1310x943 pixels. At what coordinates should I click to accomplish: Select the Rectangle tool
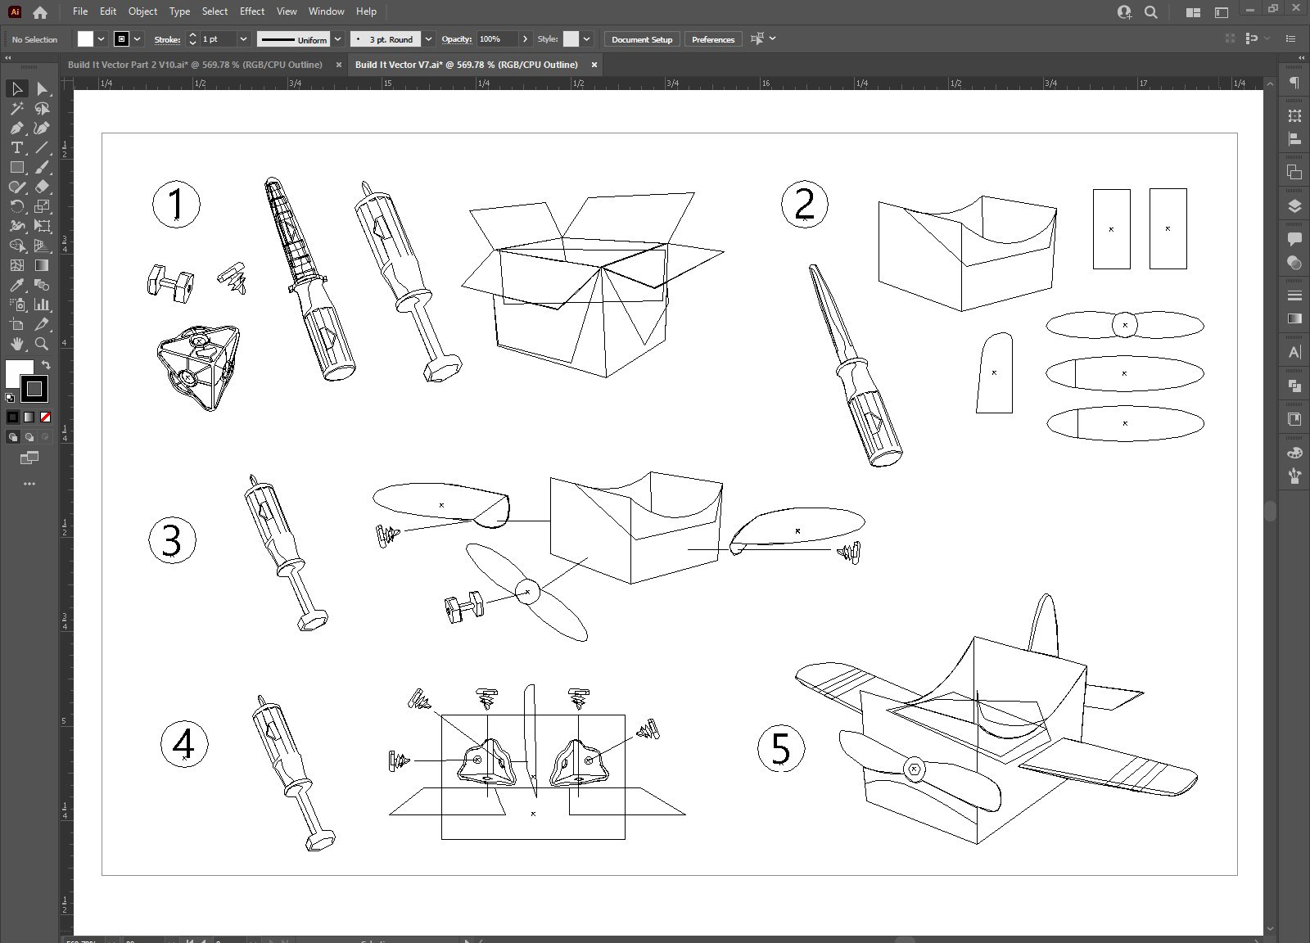(16, 167)
